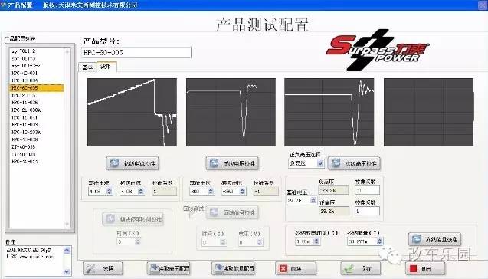The image size is (488, 279).
Task: Click the save button with green check icon
Action: pyautogui.click(x=361, y=268)
